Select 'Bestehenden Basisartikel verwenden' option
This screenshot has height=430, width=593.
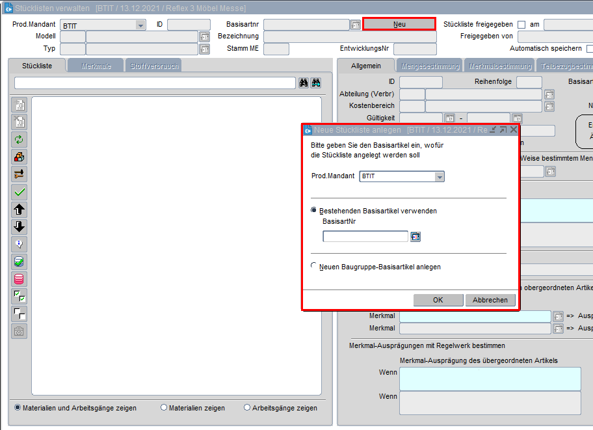point(315,211)
